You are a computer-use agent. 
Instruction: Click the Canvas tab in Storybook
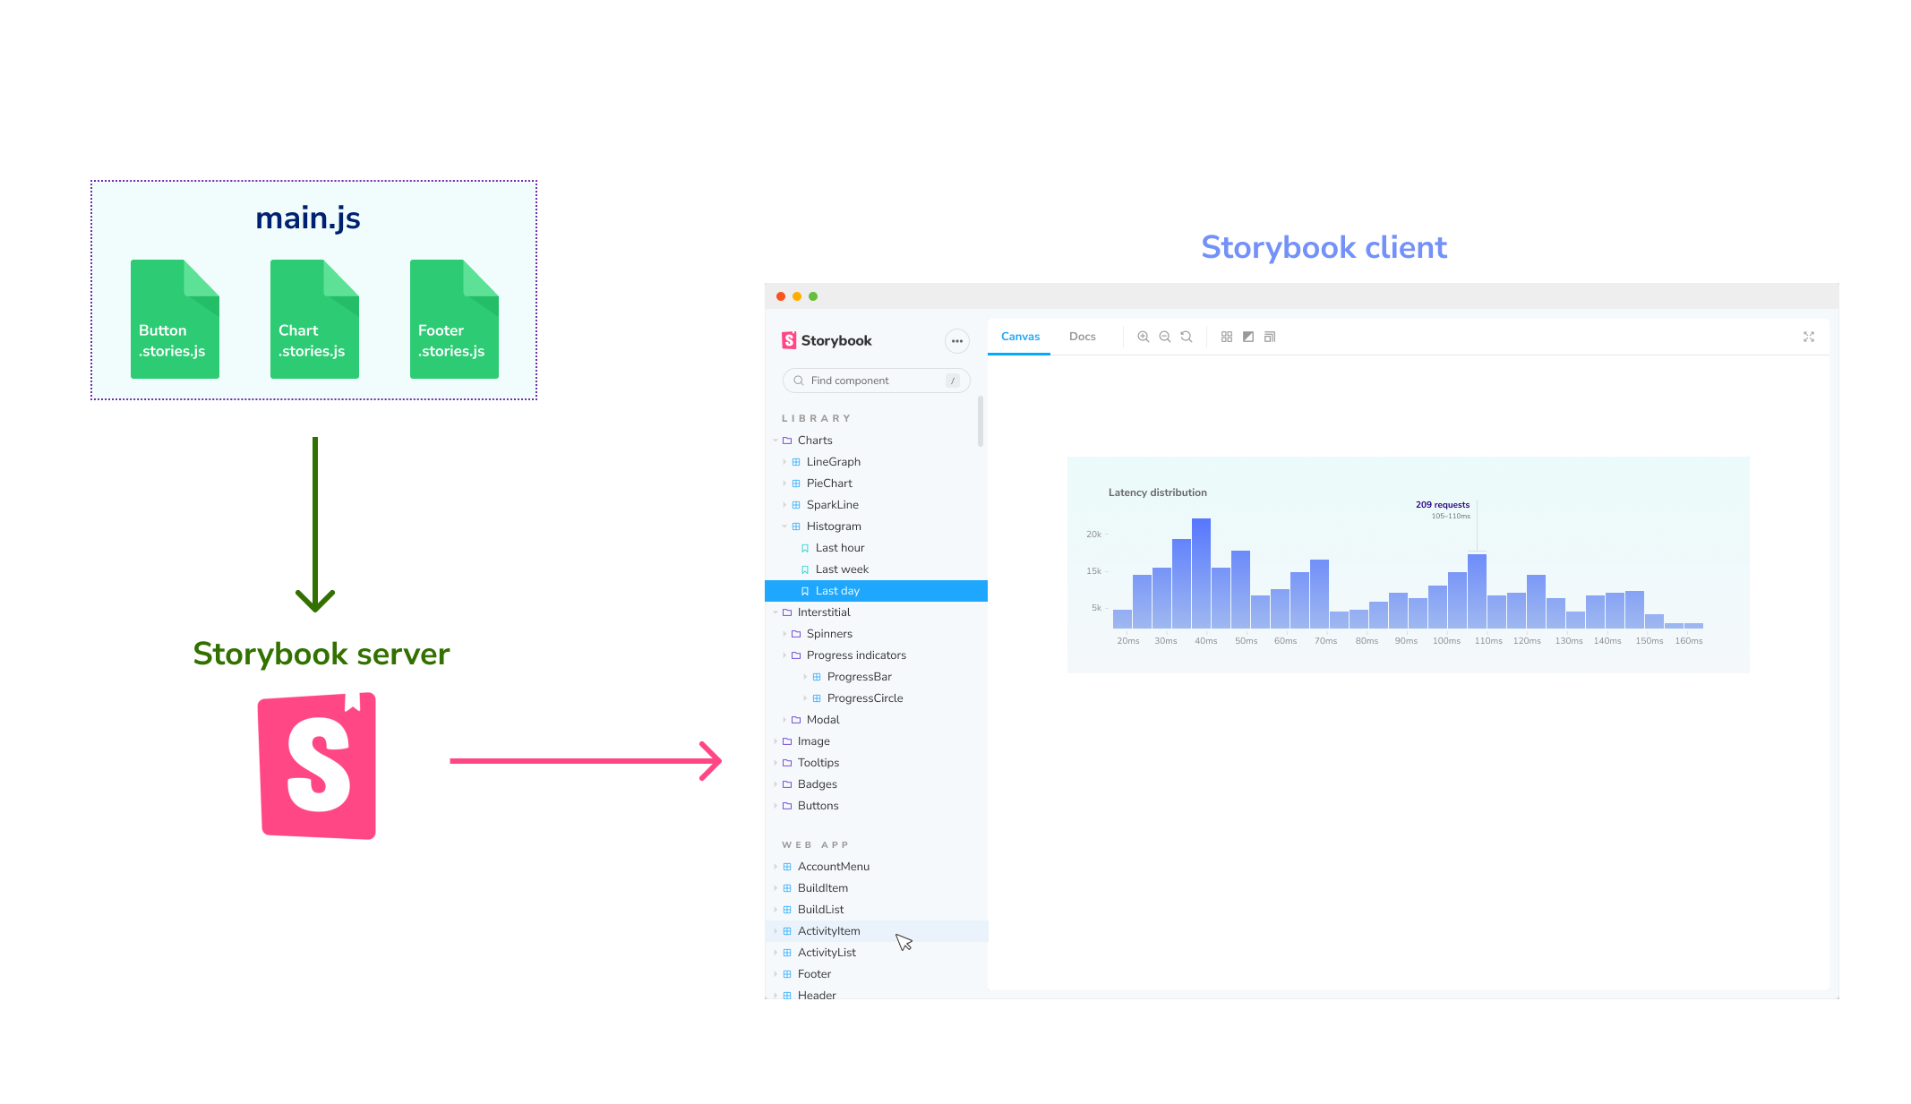pyautogui.click(x=1020, y=337)
